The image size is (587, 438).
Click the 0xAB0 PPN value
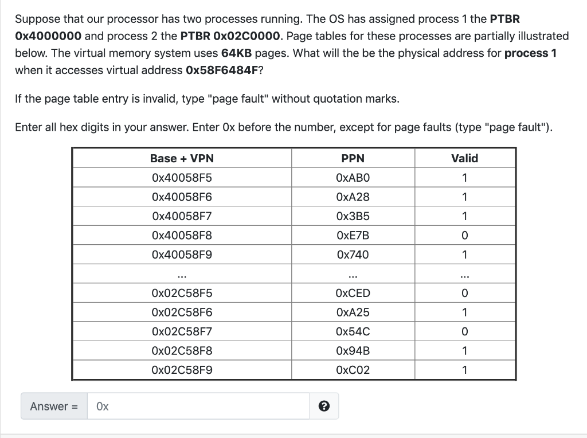point(353,177)
